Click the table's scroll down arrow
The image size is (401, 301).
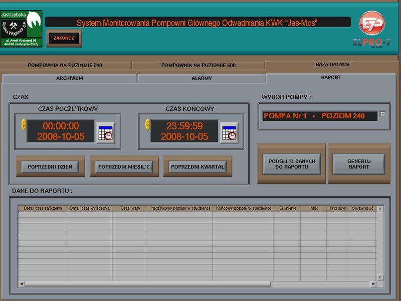380,277
